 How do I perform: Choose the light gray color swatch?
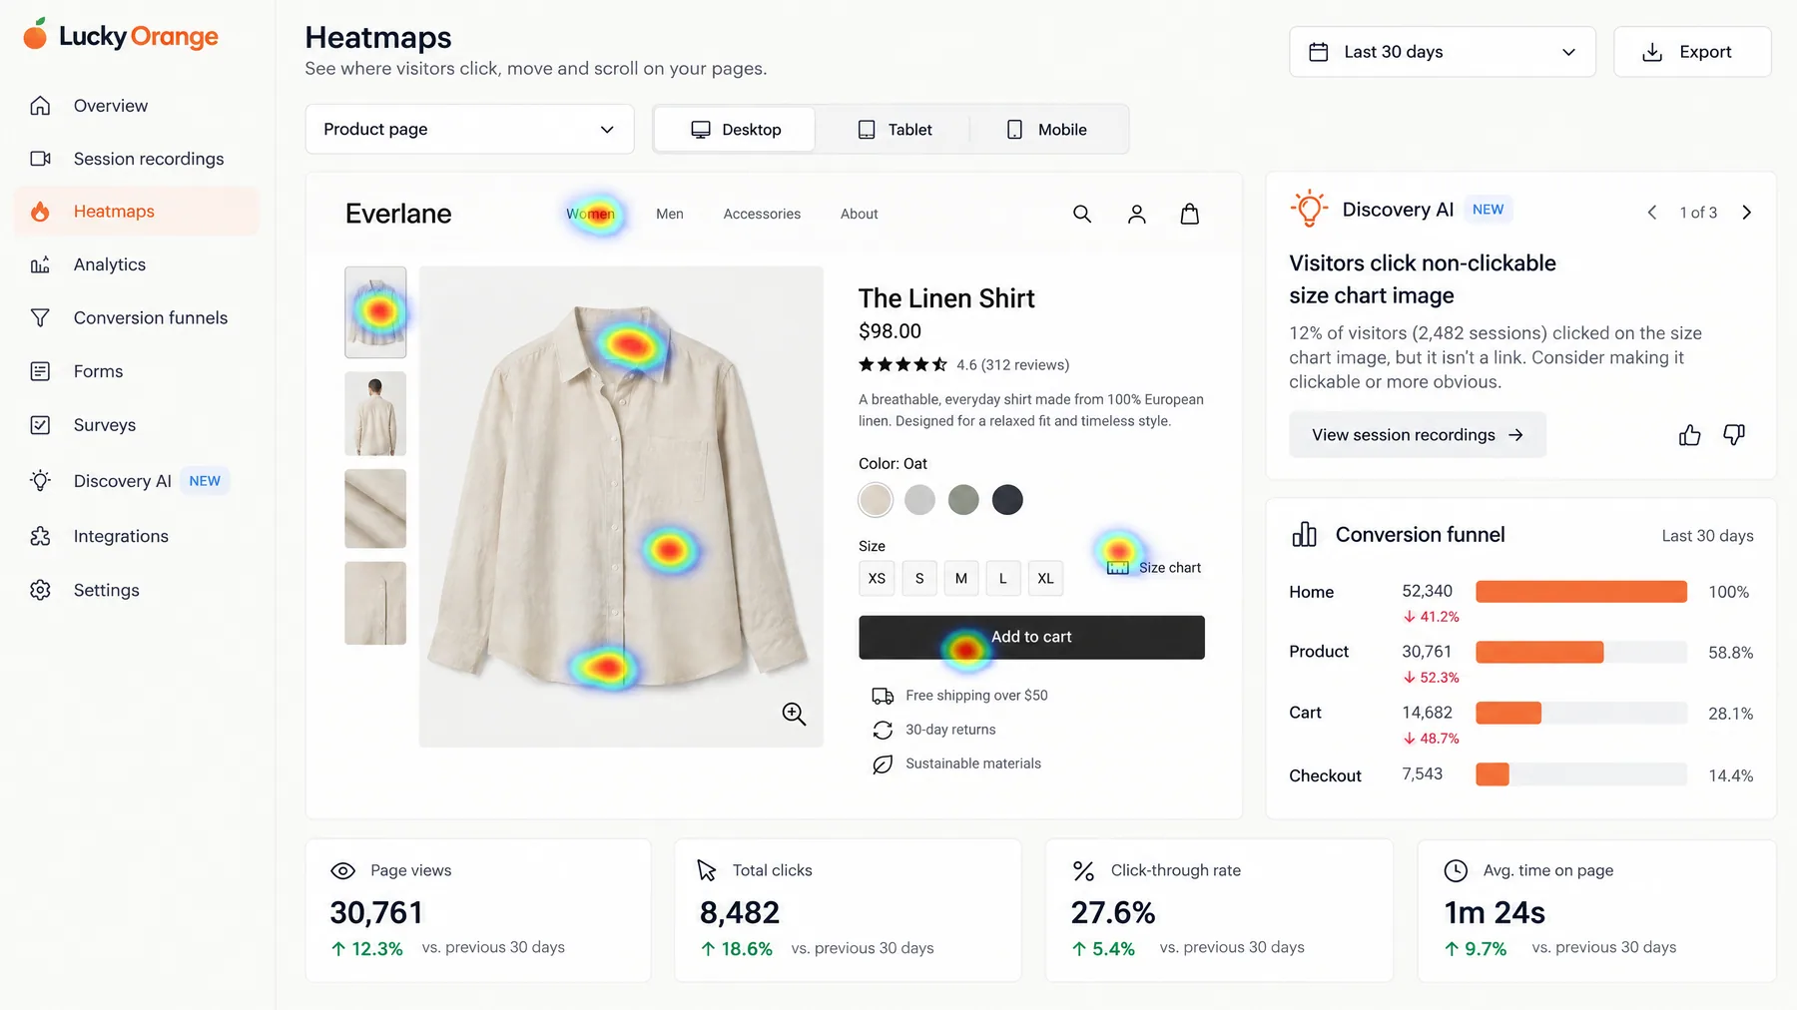point(919,500)
